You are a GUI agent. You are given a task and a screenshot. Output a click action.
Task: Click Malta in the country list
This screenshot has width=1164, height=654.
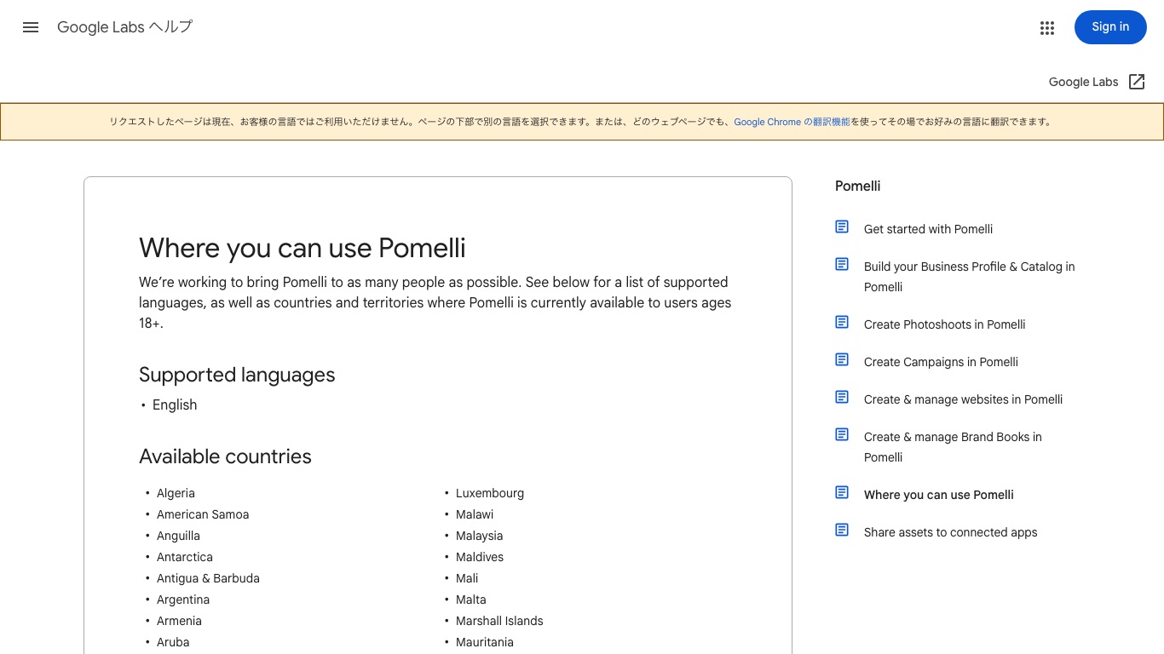(x=471, y=599)
